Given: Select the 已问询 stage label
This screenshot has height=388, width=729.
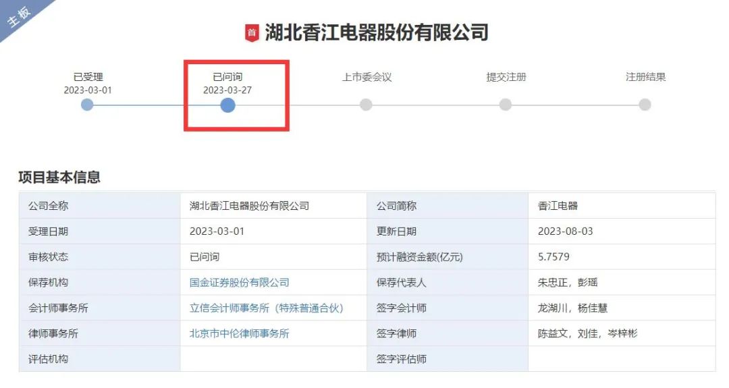Looking at the screenshot, I should tap(227, 77).
